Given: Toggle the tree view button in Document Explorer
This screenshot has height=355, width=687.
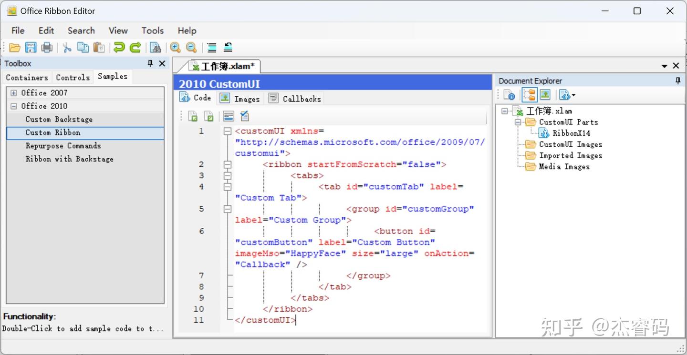Looking at the screenshot, I should pyautogui.click(x=529, y=95).
